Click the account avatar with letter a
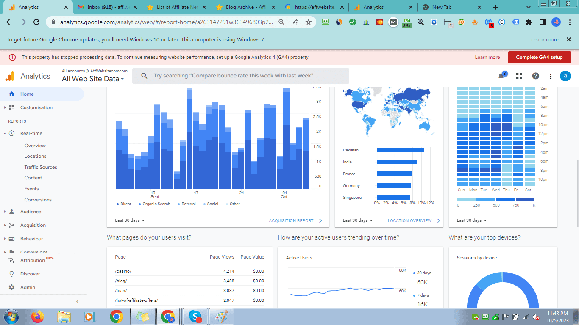Viewport: 579px width, 325px height. (565, 76)
